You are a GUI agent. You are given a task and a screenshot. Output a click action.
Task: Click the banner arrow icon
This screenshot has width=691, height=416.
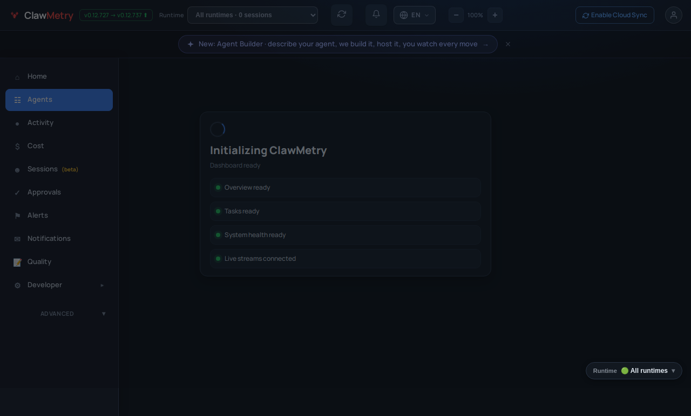click(x=486, y=45)
